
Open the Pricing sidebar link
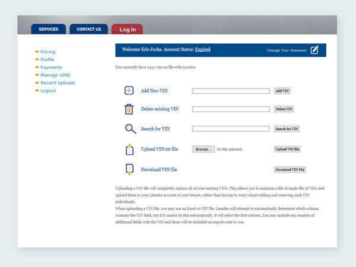click(x=47, y=52)
